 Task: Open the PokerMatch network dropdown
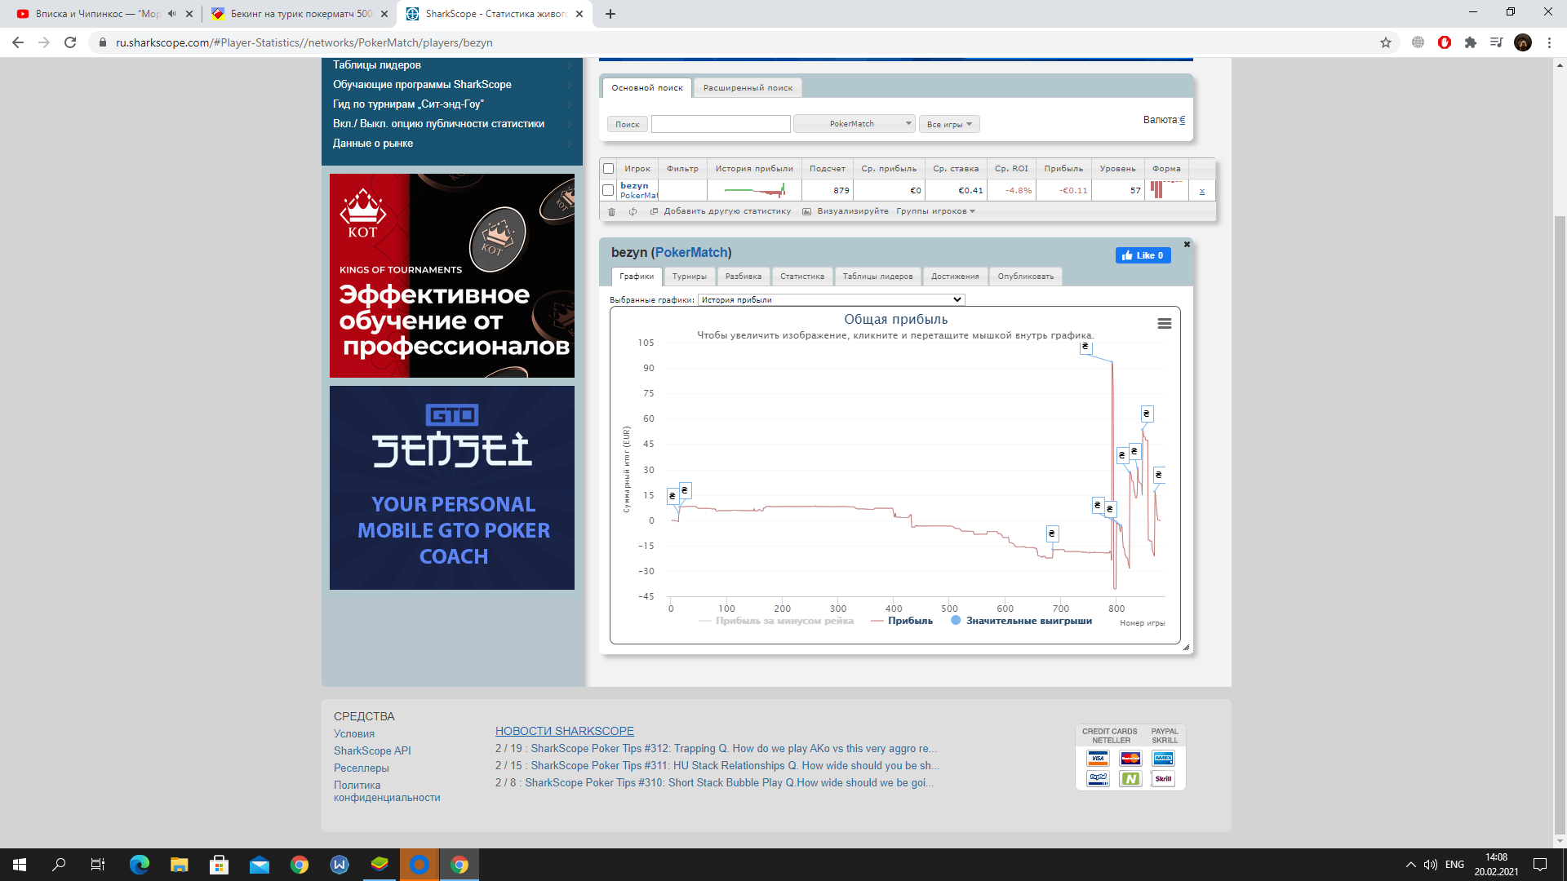(855, 124)
